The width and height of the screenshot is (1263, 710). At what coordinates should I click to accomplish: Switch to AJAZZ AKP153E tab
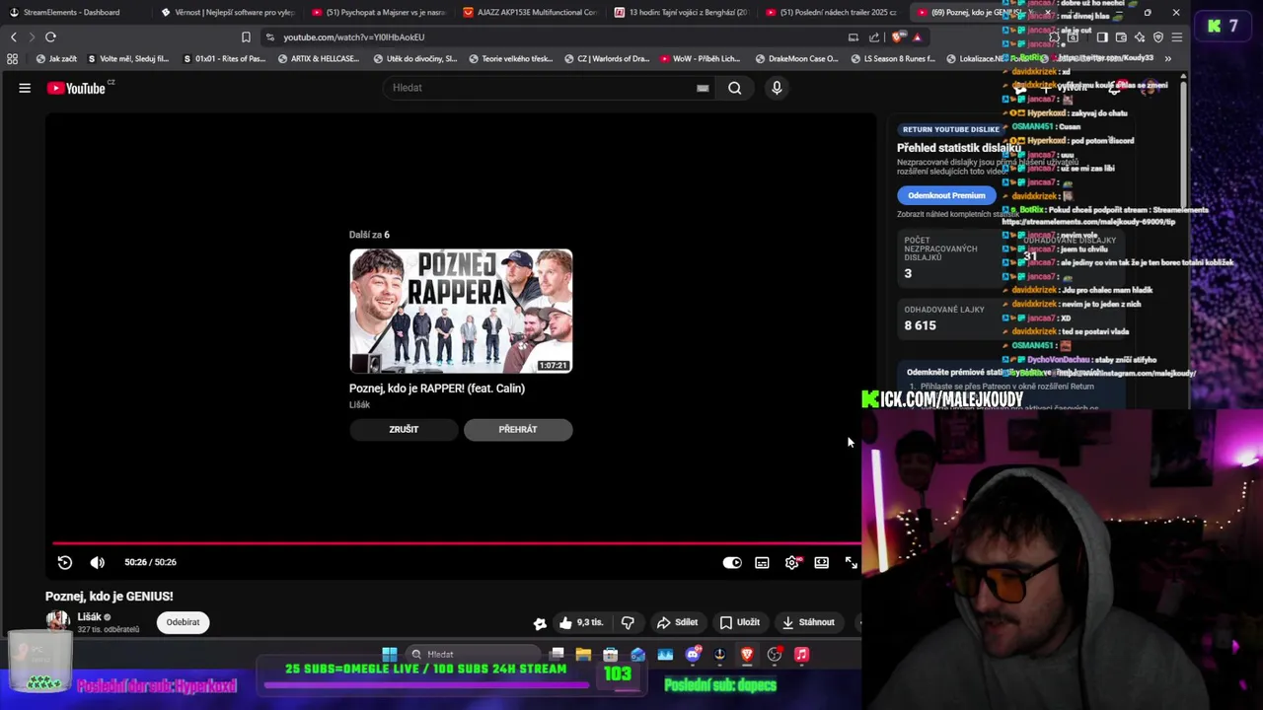pos(531,12)
